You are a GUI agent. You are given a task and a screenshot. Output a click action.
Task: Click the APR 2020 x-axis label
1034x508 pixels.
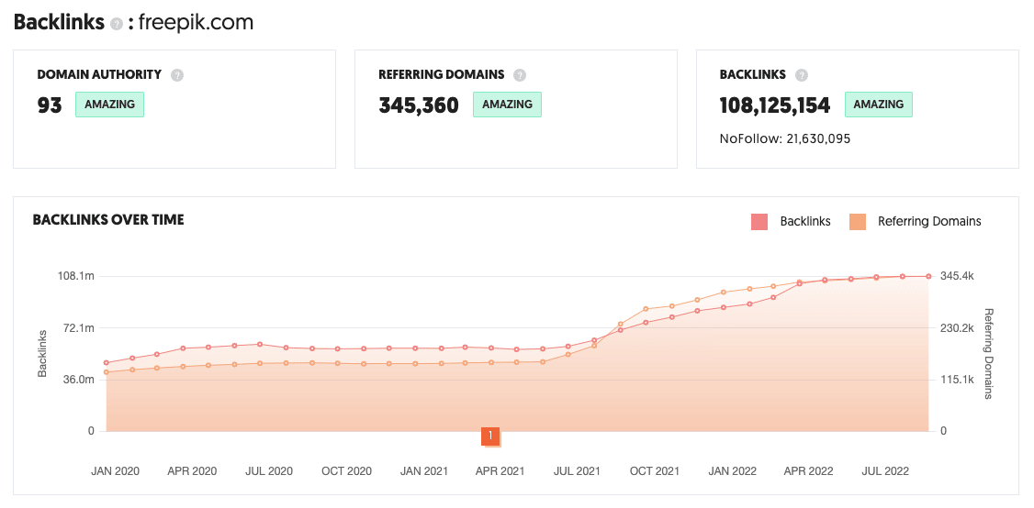[192, 471]
